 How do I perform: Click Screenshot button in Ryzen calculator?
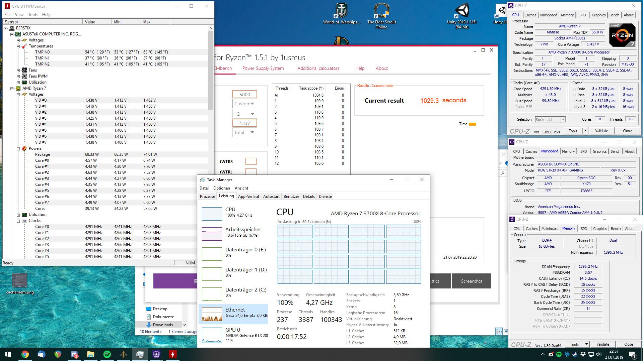[x=472, y=281]
